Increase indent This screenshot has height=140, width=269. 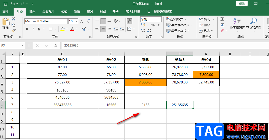(x=122, y=29)
